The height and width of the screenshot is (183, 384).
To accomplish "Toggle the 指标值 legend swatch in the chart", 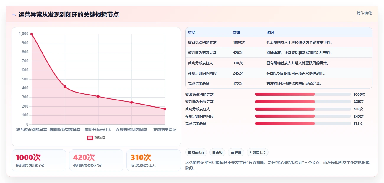I will [x=90, y=138].
